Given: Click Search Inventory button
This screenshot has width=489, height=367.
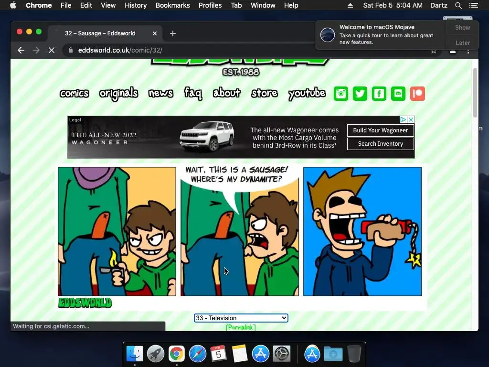Looking at the screenshot, I should coord(381,144).
